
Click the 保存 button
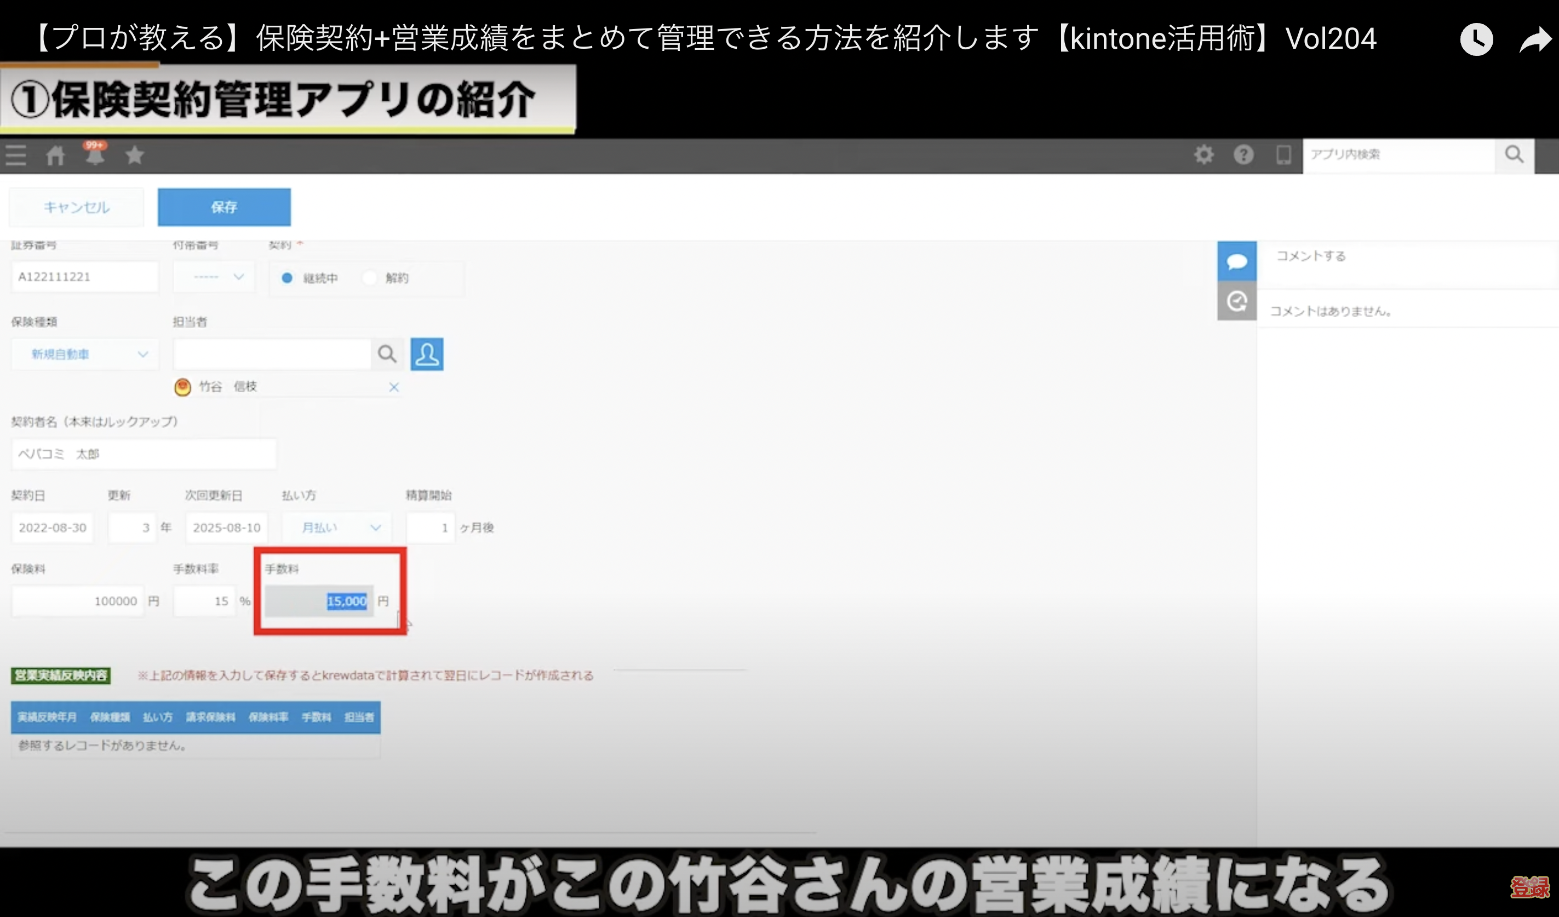coord(224,207)
